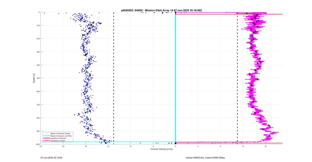
Task: Click the magenta line sample in the legend
Action: 47,141
